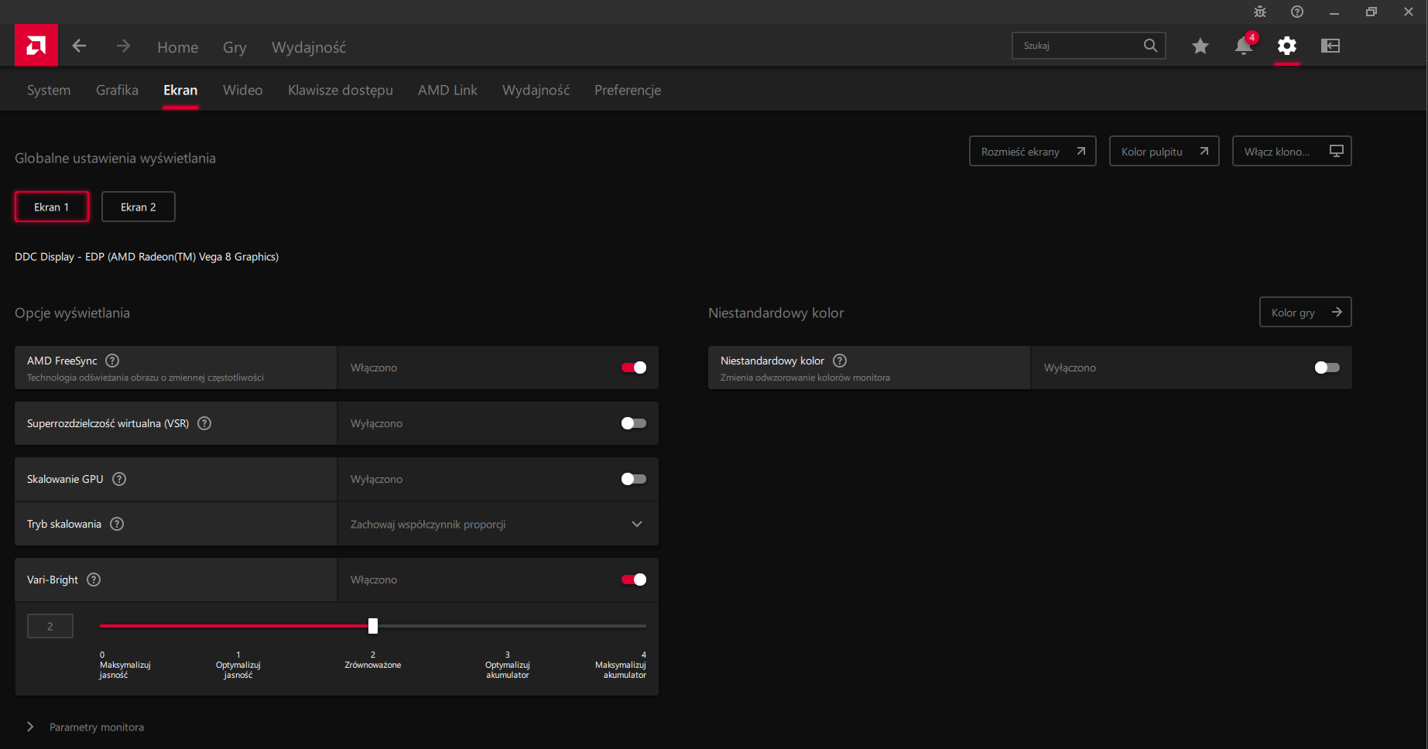Open the help question mark in title bar

pos(1297,12)
